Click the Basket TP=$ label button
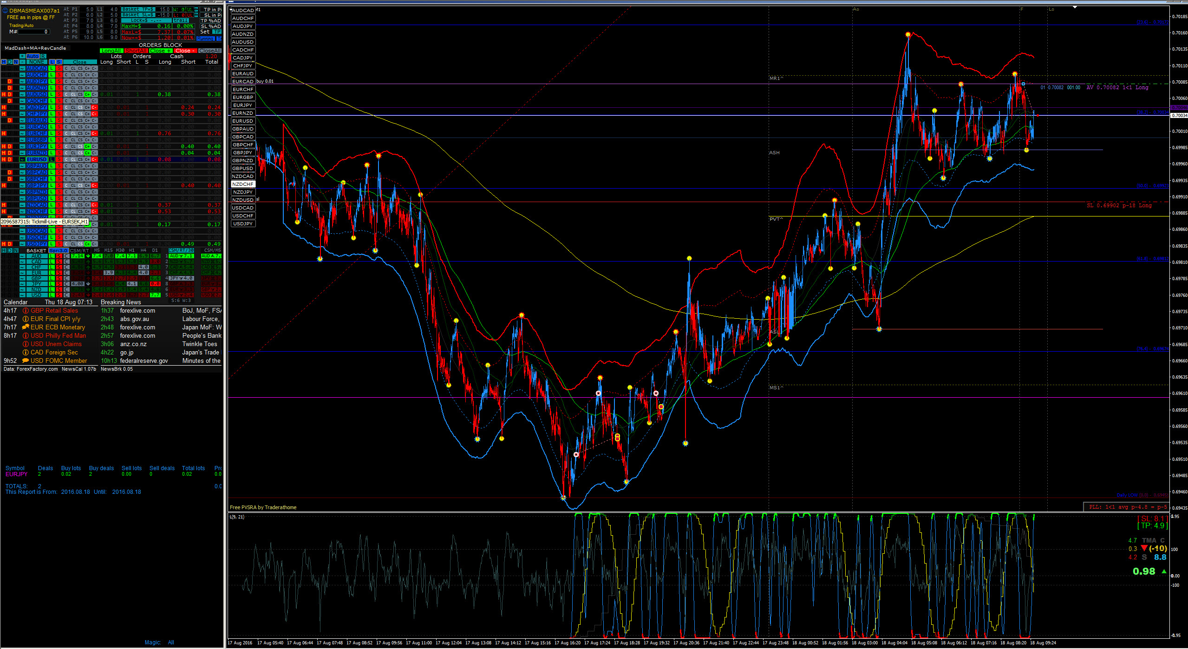 [138, 9]
